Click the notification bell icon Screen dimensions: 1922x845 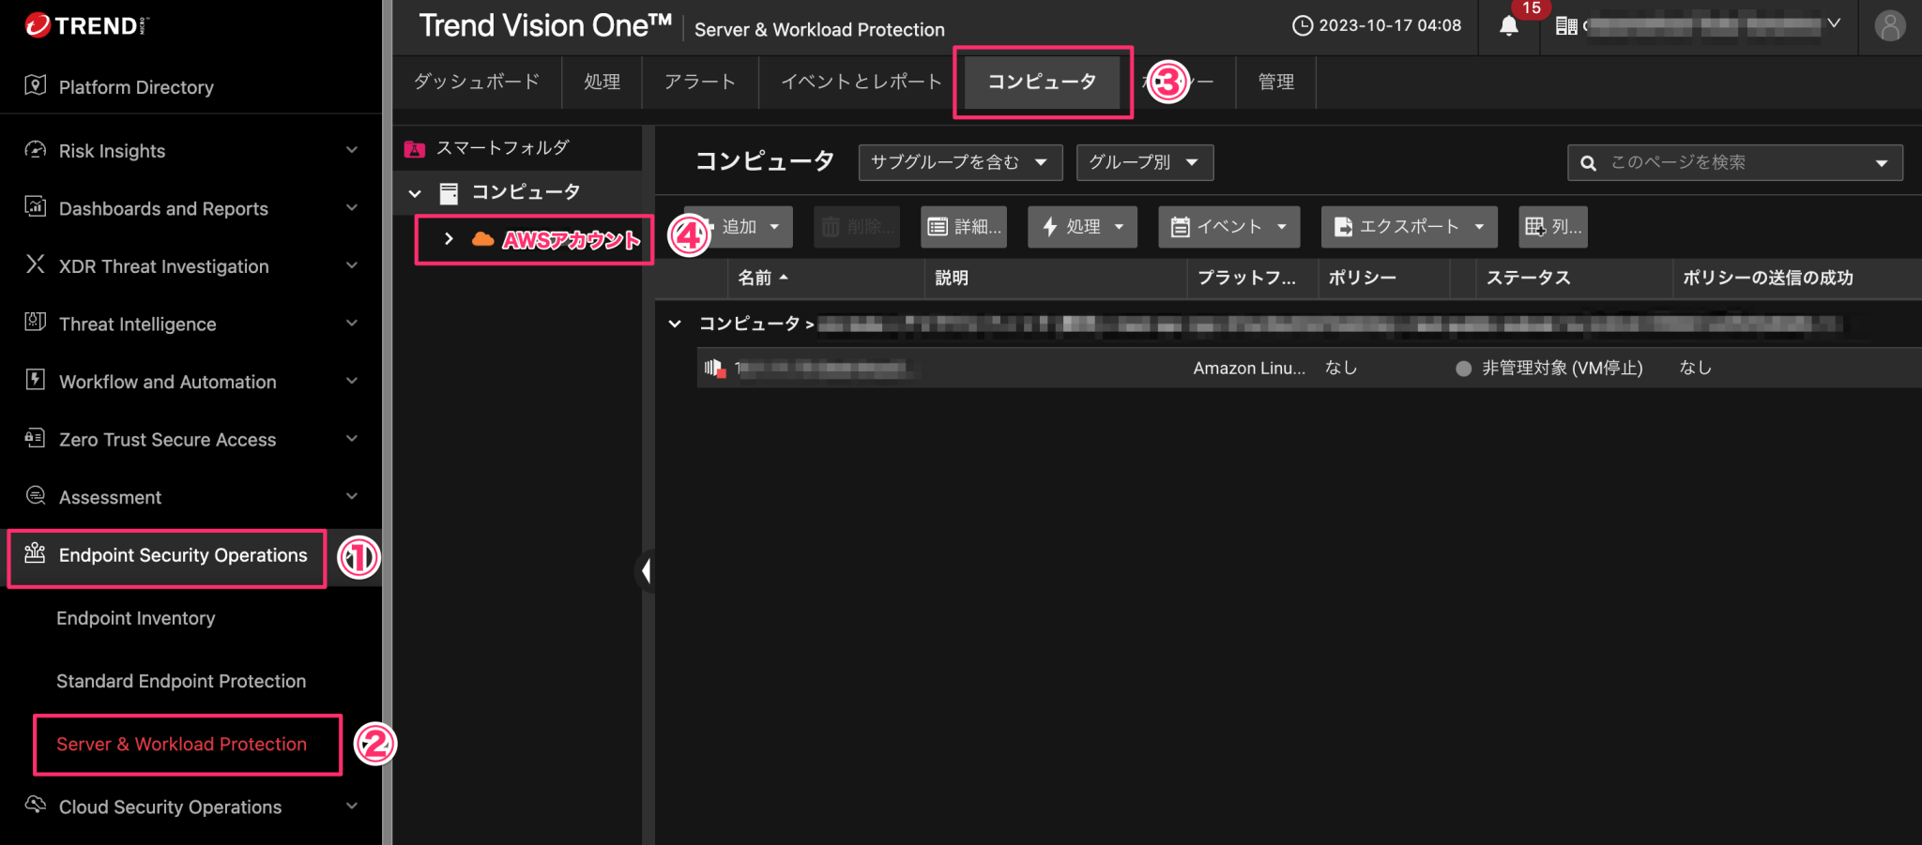[1508, 26]
